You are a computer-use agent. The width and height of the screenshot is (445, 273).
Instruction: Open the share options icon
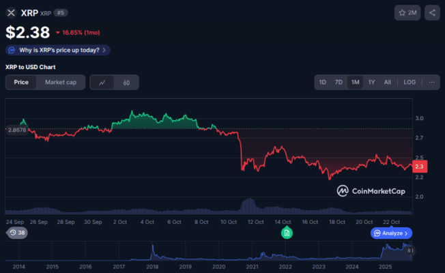click(x=432, y=13)
